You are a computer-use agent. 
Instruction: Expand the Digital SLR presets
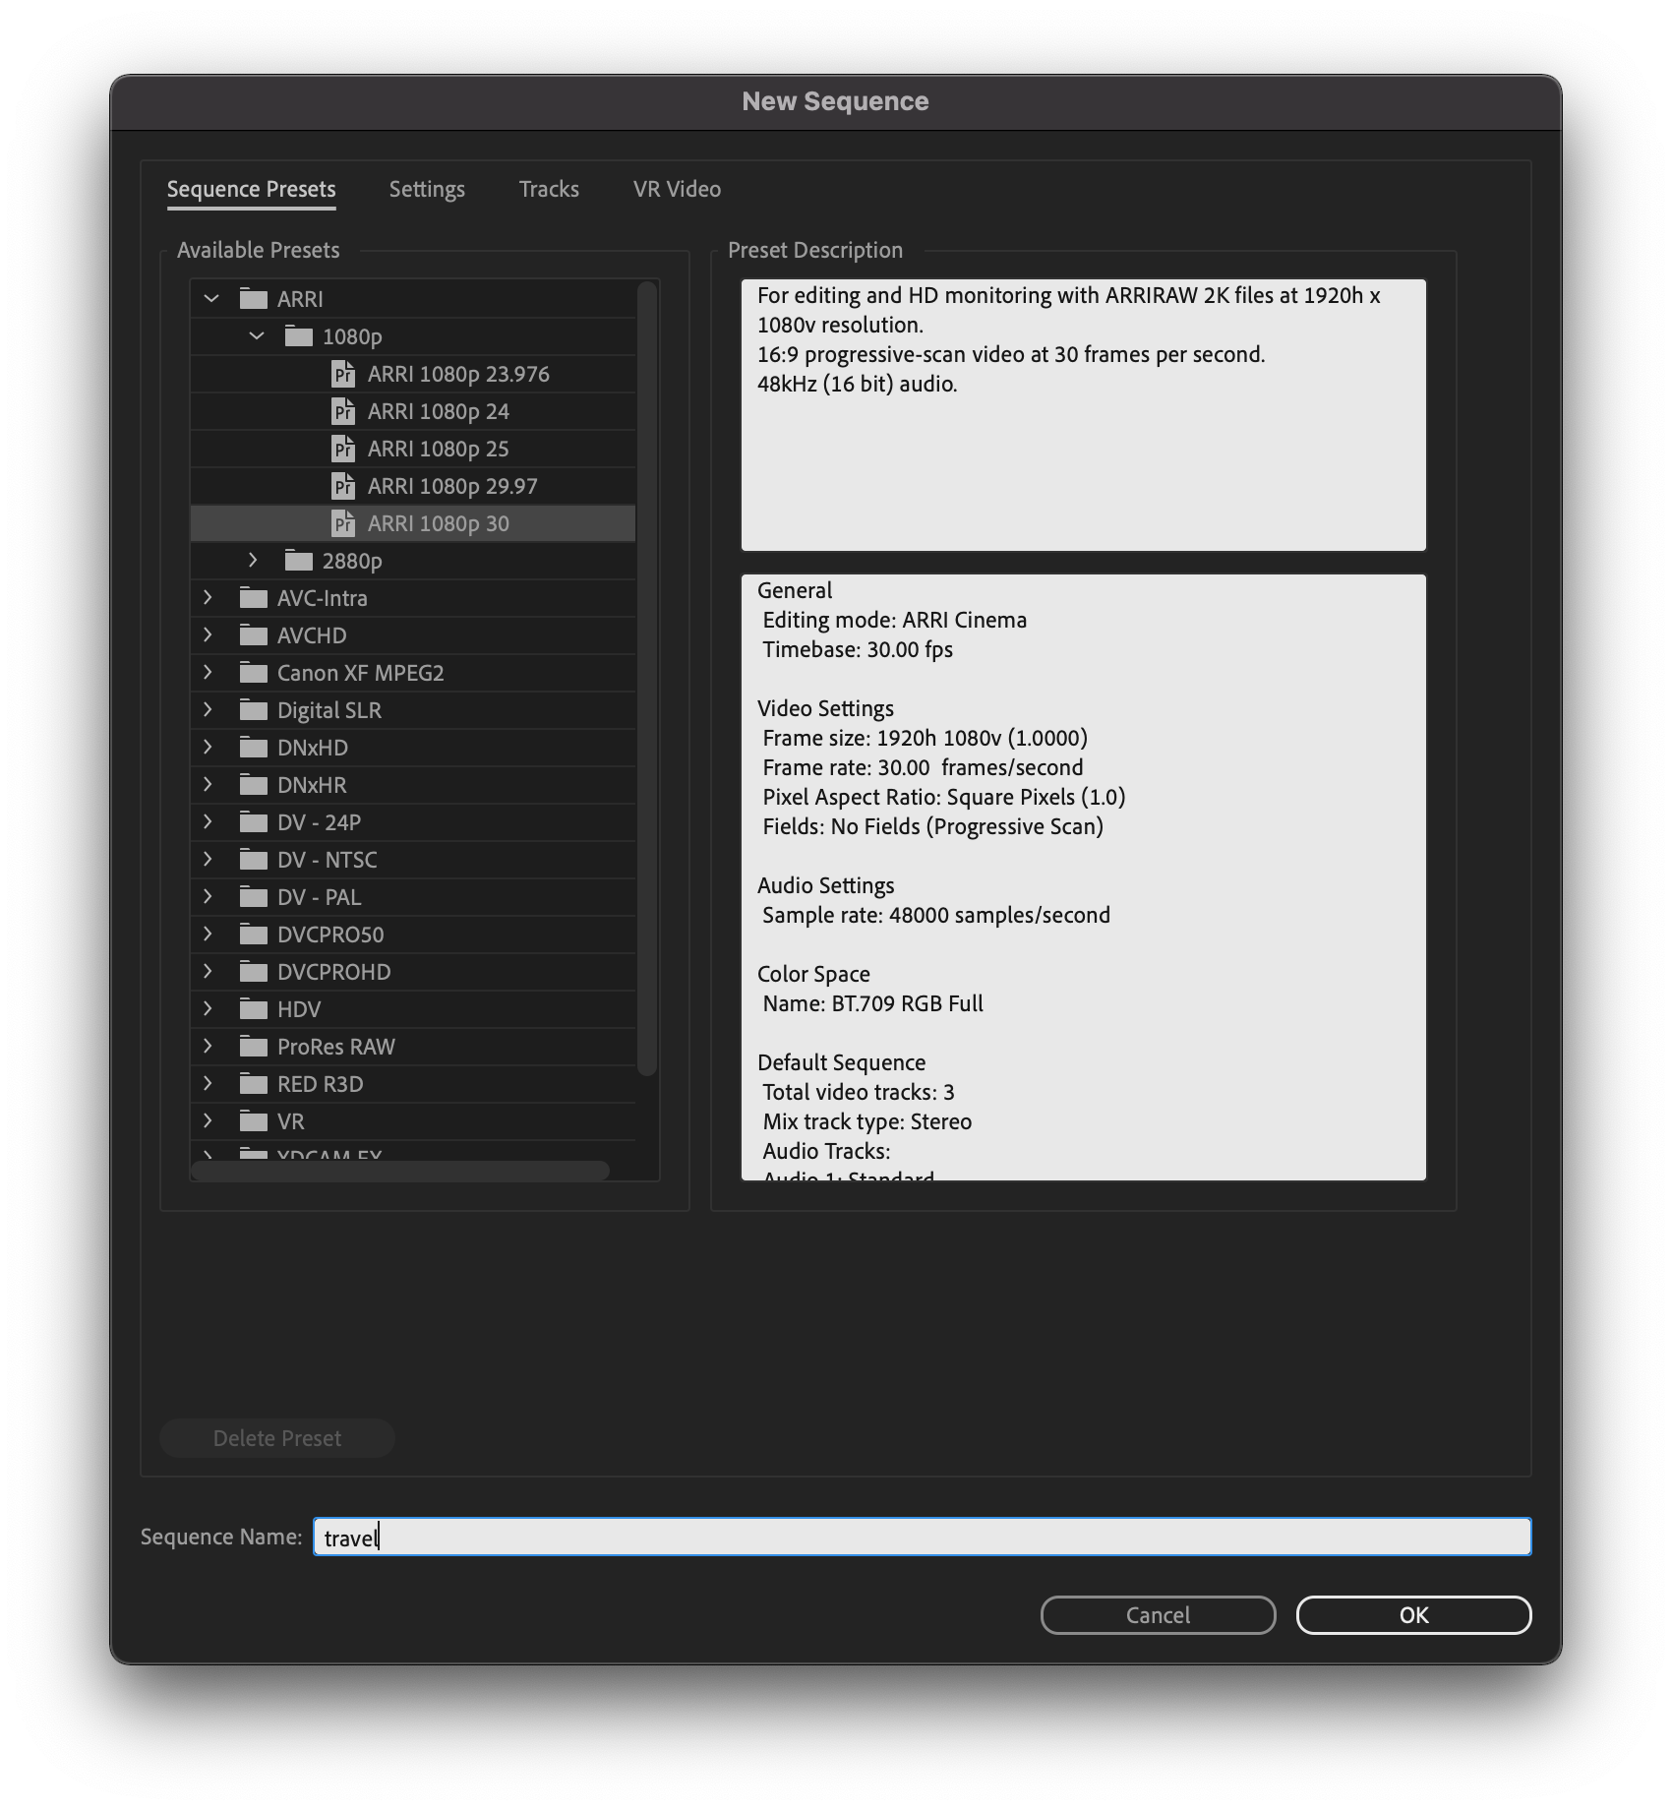pos(208,709)
